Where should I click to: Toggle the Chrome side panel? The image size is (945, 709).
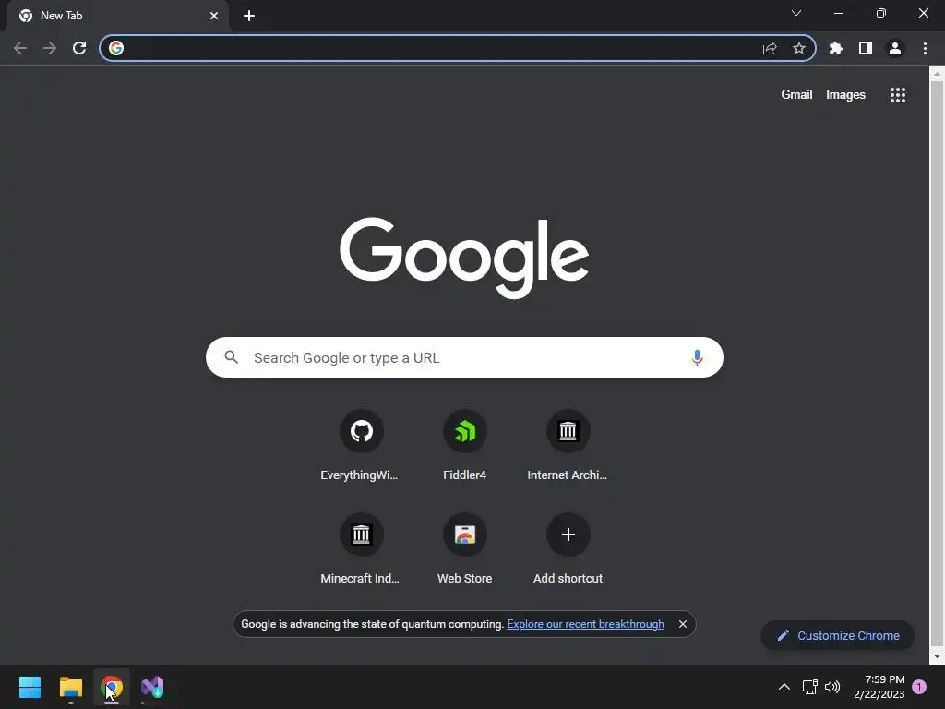866,48
